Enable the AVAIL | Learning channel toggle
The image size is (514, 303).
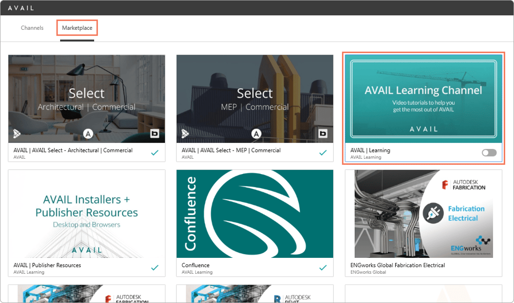(489, 153)
